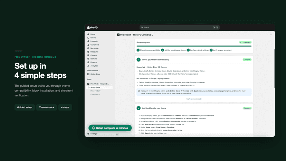
Task: Click the keyboard shortcut hint in the search bar
Action: pyautogui.click(x=216, y=27)
